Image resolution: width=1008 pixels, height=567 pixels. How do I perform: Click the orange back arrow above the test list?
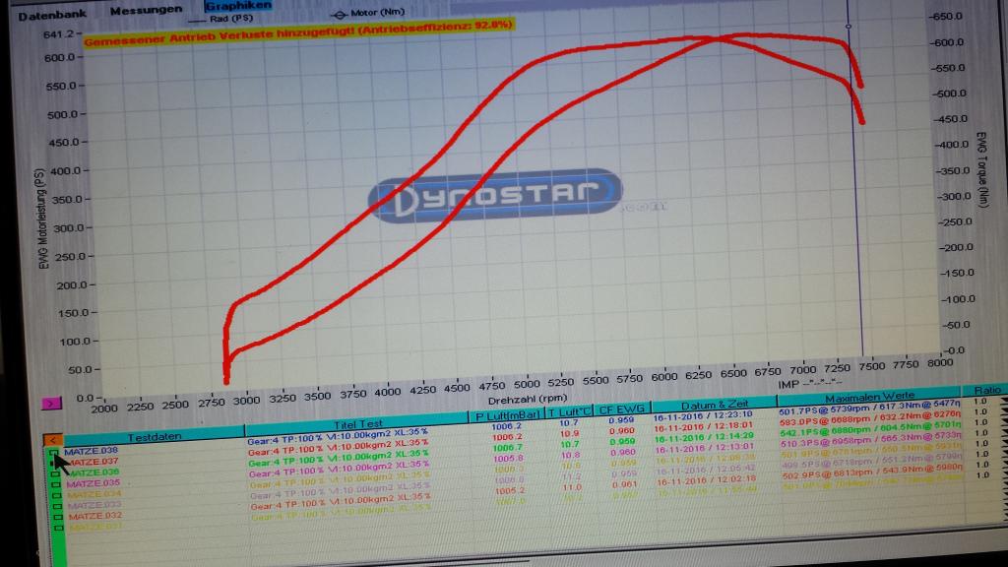[53, 438]
